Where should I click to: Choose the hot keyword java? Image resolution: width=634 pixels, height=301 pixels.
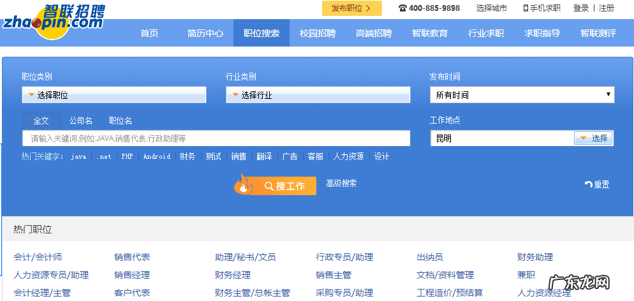pos(78,157)
